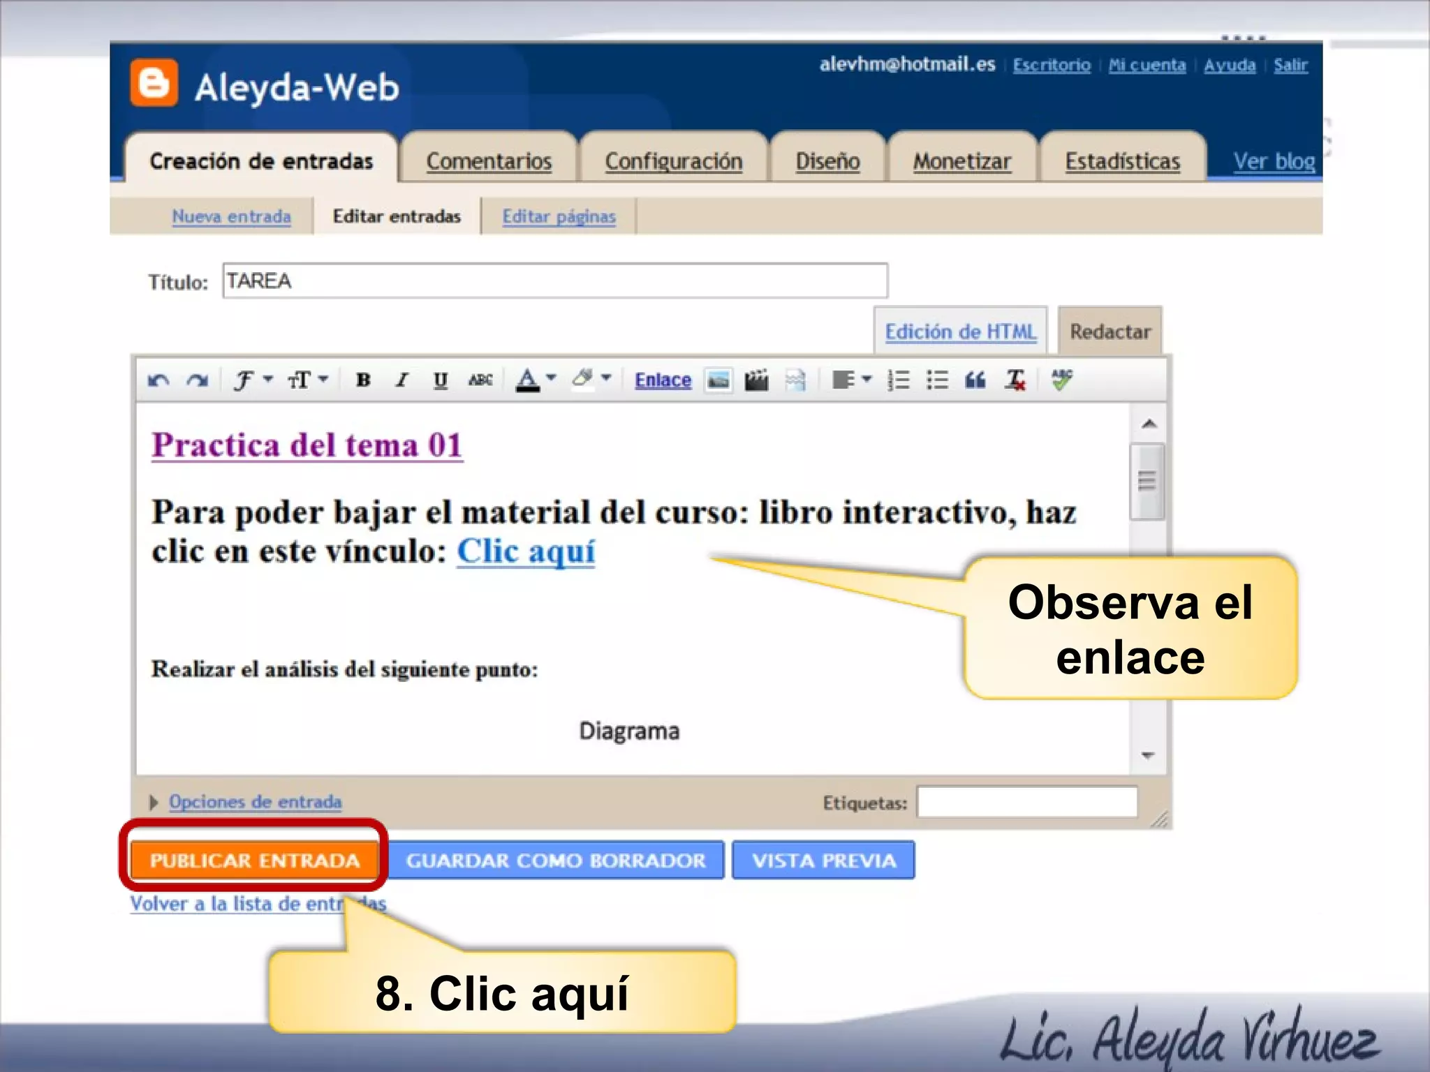Switch to the Diseño tab
This screenshot has height=1072, width=1430.
(828, 161)
